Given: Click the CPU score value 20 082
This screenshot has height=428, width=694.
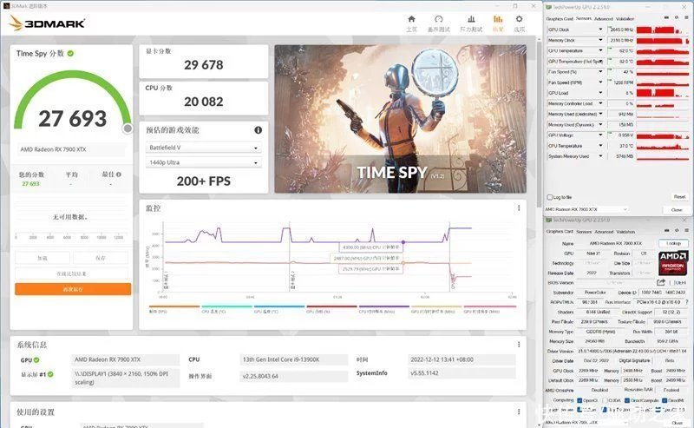Looking at the screenshot, I should (204, 102).
